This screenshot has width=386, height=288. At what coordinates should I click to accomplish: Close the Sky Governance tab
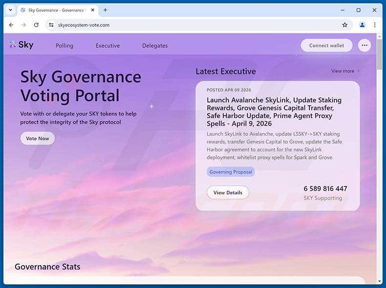(x=92, y=10)
